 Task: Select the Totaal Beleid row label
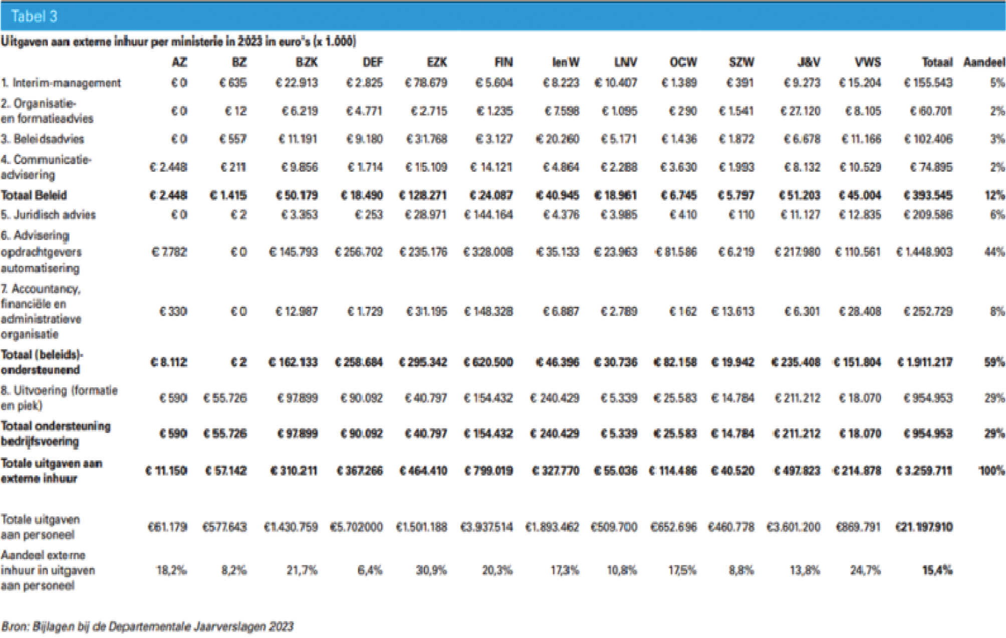34,195
